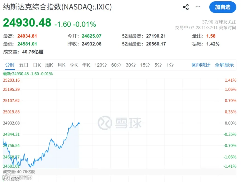Select the 5分 interval tab
This screenshot has height=182, width=246.
(158, 65)
